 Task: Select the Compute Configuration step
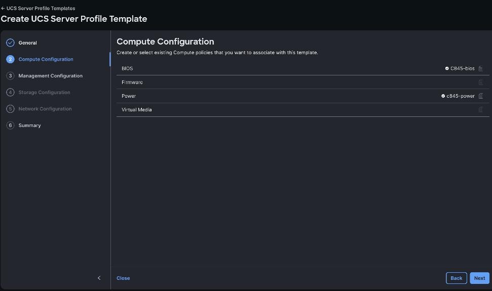click(46, 59)
